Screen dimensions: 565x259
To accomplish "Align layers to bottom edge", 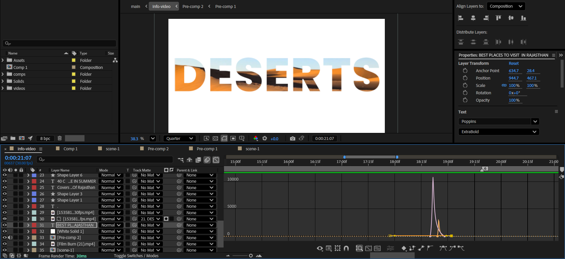I will (x=523, y=18).
